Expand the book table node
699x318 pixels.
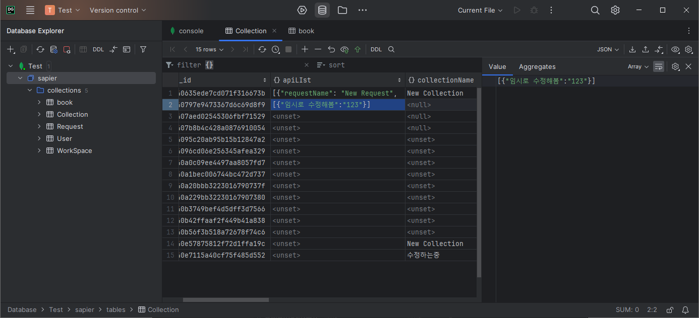click(39, 102)
